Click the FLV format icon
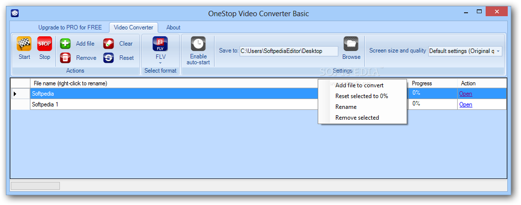521x205 pixels. pos(160,44)
